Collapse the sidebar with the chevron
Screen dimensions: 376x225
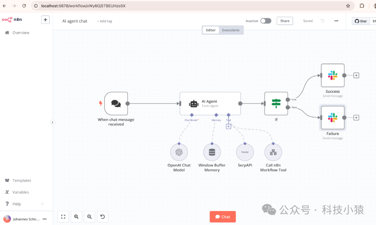(x=53, y=123)
